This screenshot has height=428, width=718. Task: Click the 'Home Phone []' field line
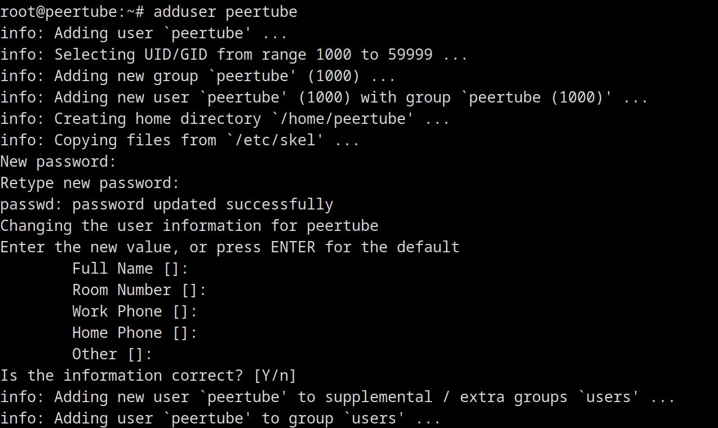(135, 333)
